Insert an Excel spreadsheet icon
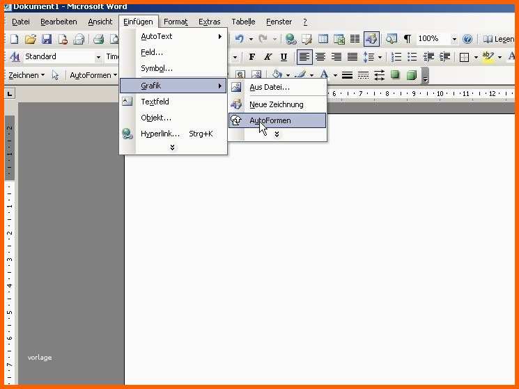The image size is (519, 389). [339, 39]
